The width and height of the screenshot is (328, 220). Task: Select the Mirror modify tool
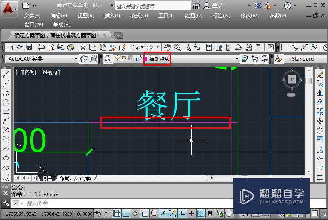pyautogui.click(x=320, y=93)
